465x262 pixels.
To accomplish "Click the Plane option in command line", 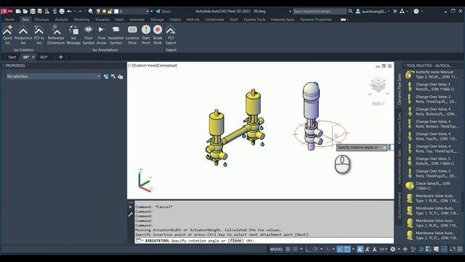I will (x=235, y=241).
